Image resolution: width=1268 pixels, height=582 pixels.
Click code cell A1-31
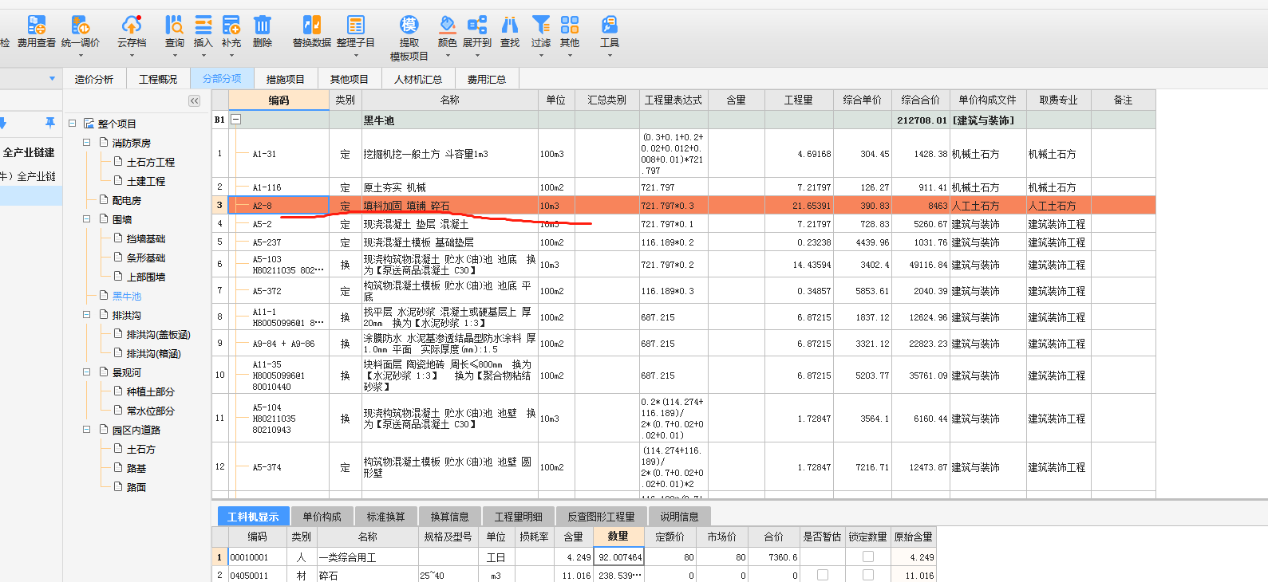[278, 154]
